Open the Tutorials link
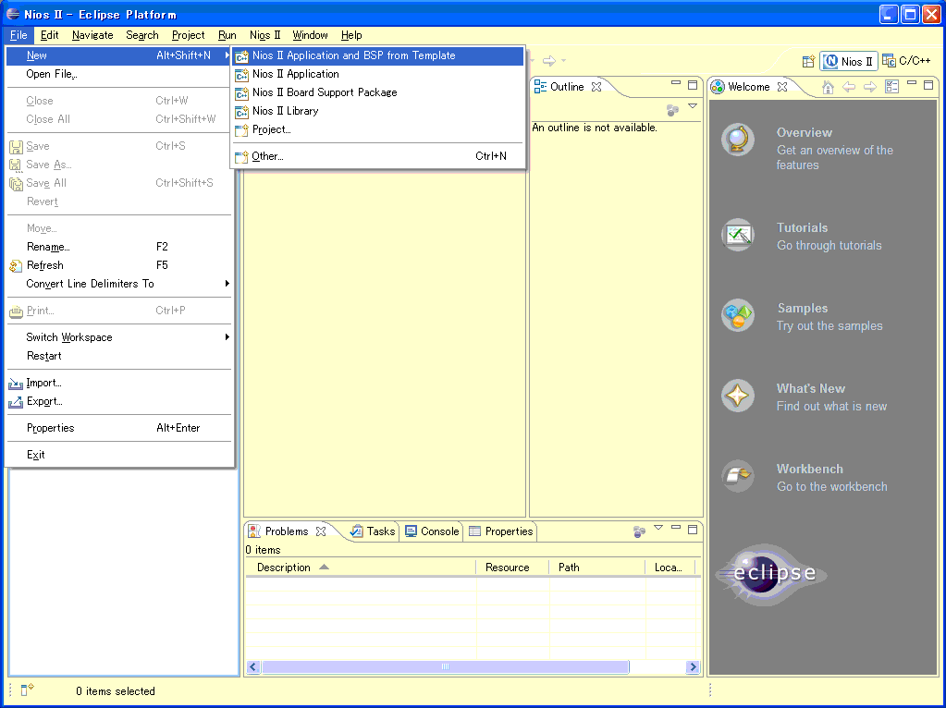The height and width of the screenshot is (708, 946). [x=802, y=228]
